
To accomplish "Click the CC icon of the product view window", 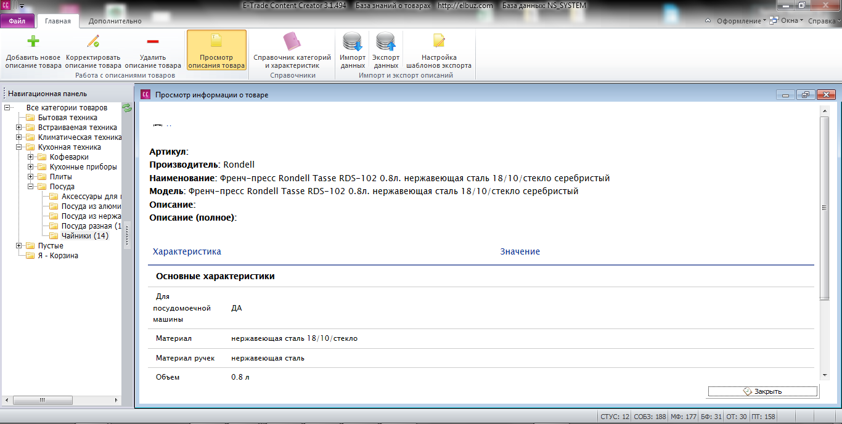I will pyautogui.click(x=145, y=95).
